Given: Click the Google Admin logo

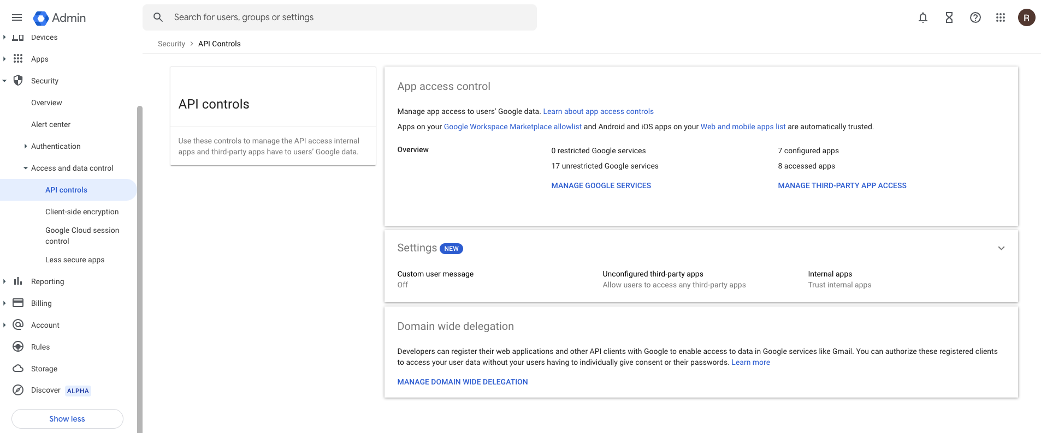Looking at the screenshot, I should pos(60,17).
